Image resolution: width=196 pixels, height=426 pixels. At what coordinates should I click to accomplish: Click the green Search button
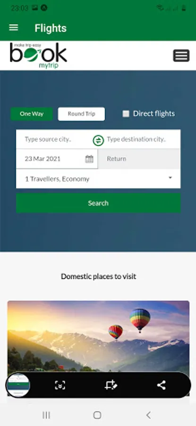98,203
